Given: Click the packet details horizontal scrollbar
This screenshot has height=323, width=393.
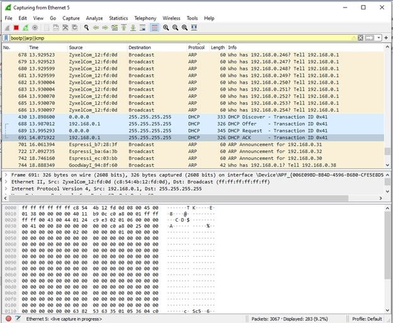Looking at the screenshot, I should pyautogui.click(x=178, y=198).
